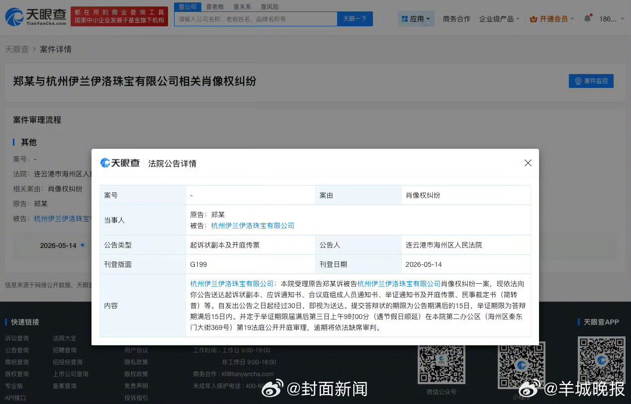This screenshot has width=631, height=404.
Task: Switch to the 查老板 tab
Action: 215,6
